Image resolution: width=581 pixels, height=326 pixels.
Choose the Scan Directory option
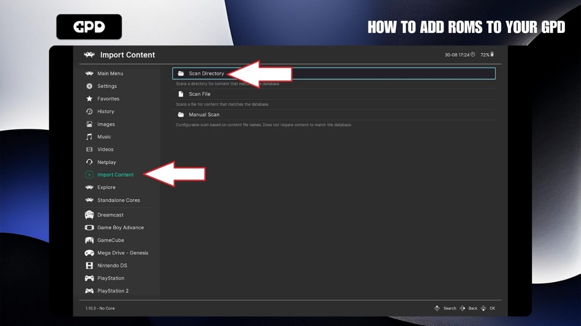[206, 74]
